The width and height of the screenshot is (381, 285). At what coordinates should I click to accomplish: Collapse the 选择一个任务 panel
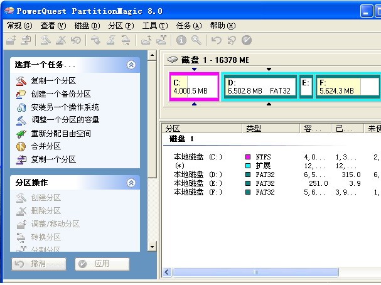point(131,65)
